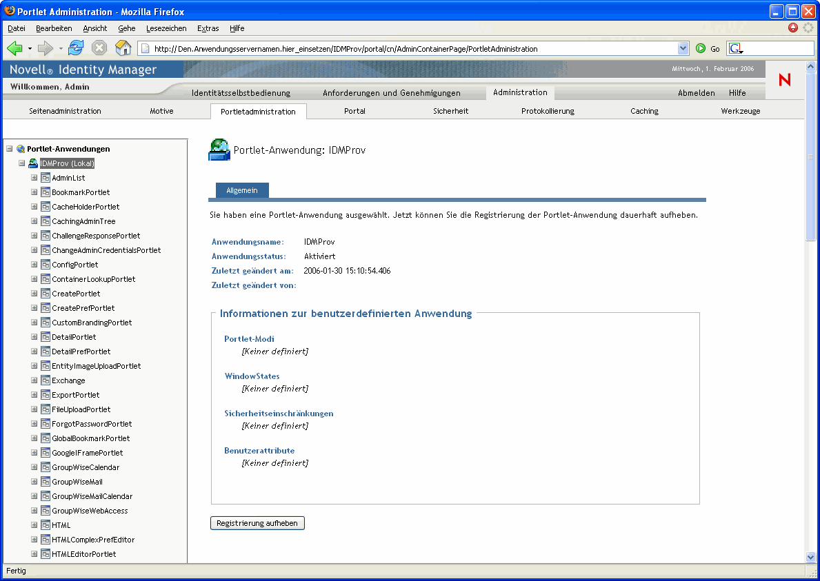
Task: Click the IDMProv (Lokal) application icon
Action: point(33,163)
